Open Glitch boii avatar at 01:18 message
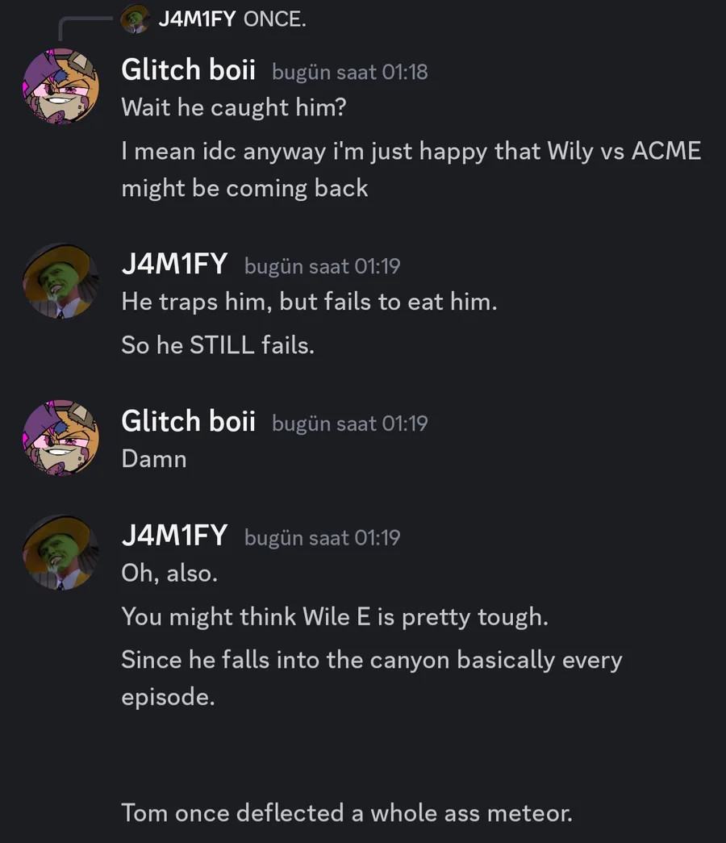This screenshot has height=843, width=726. tap(60, 86)
